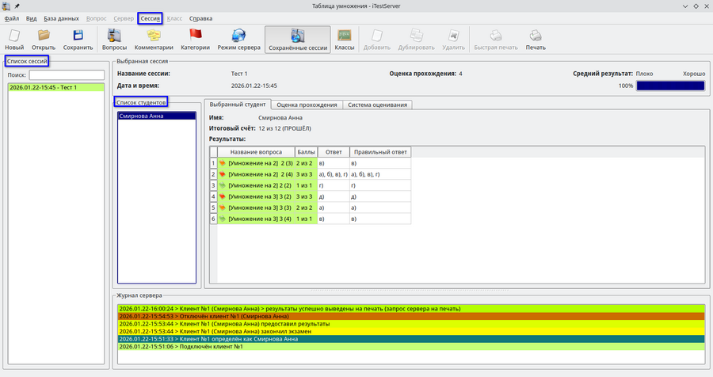
Task: Open a database with Открыть icon
Action: tap(44, 40)
